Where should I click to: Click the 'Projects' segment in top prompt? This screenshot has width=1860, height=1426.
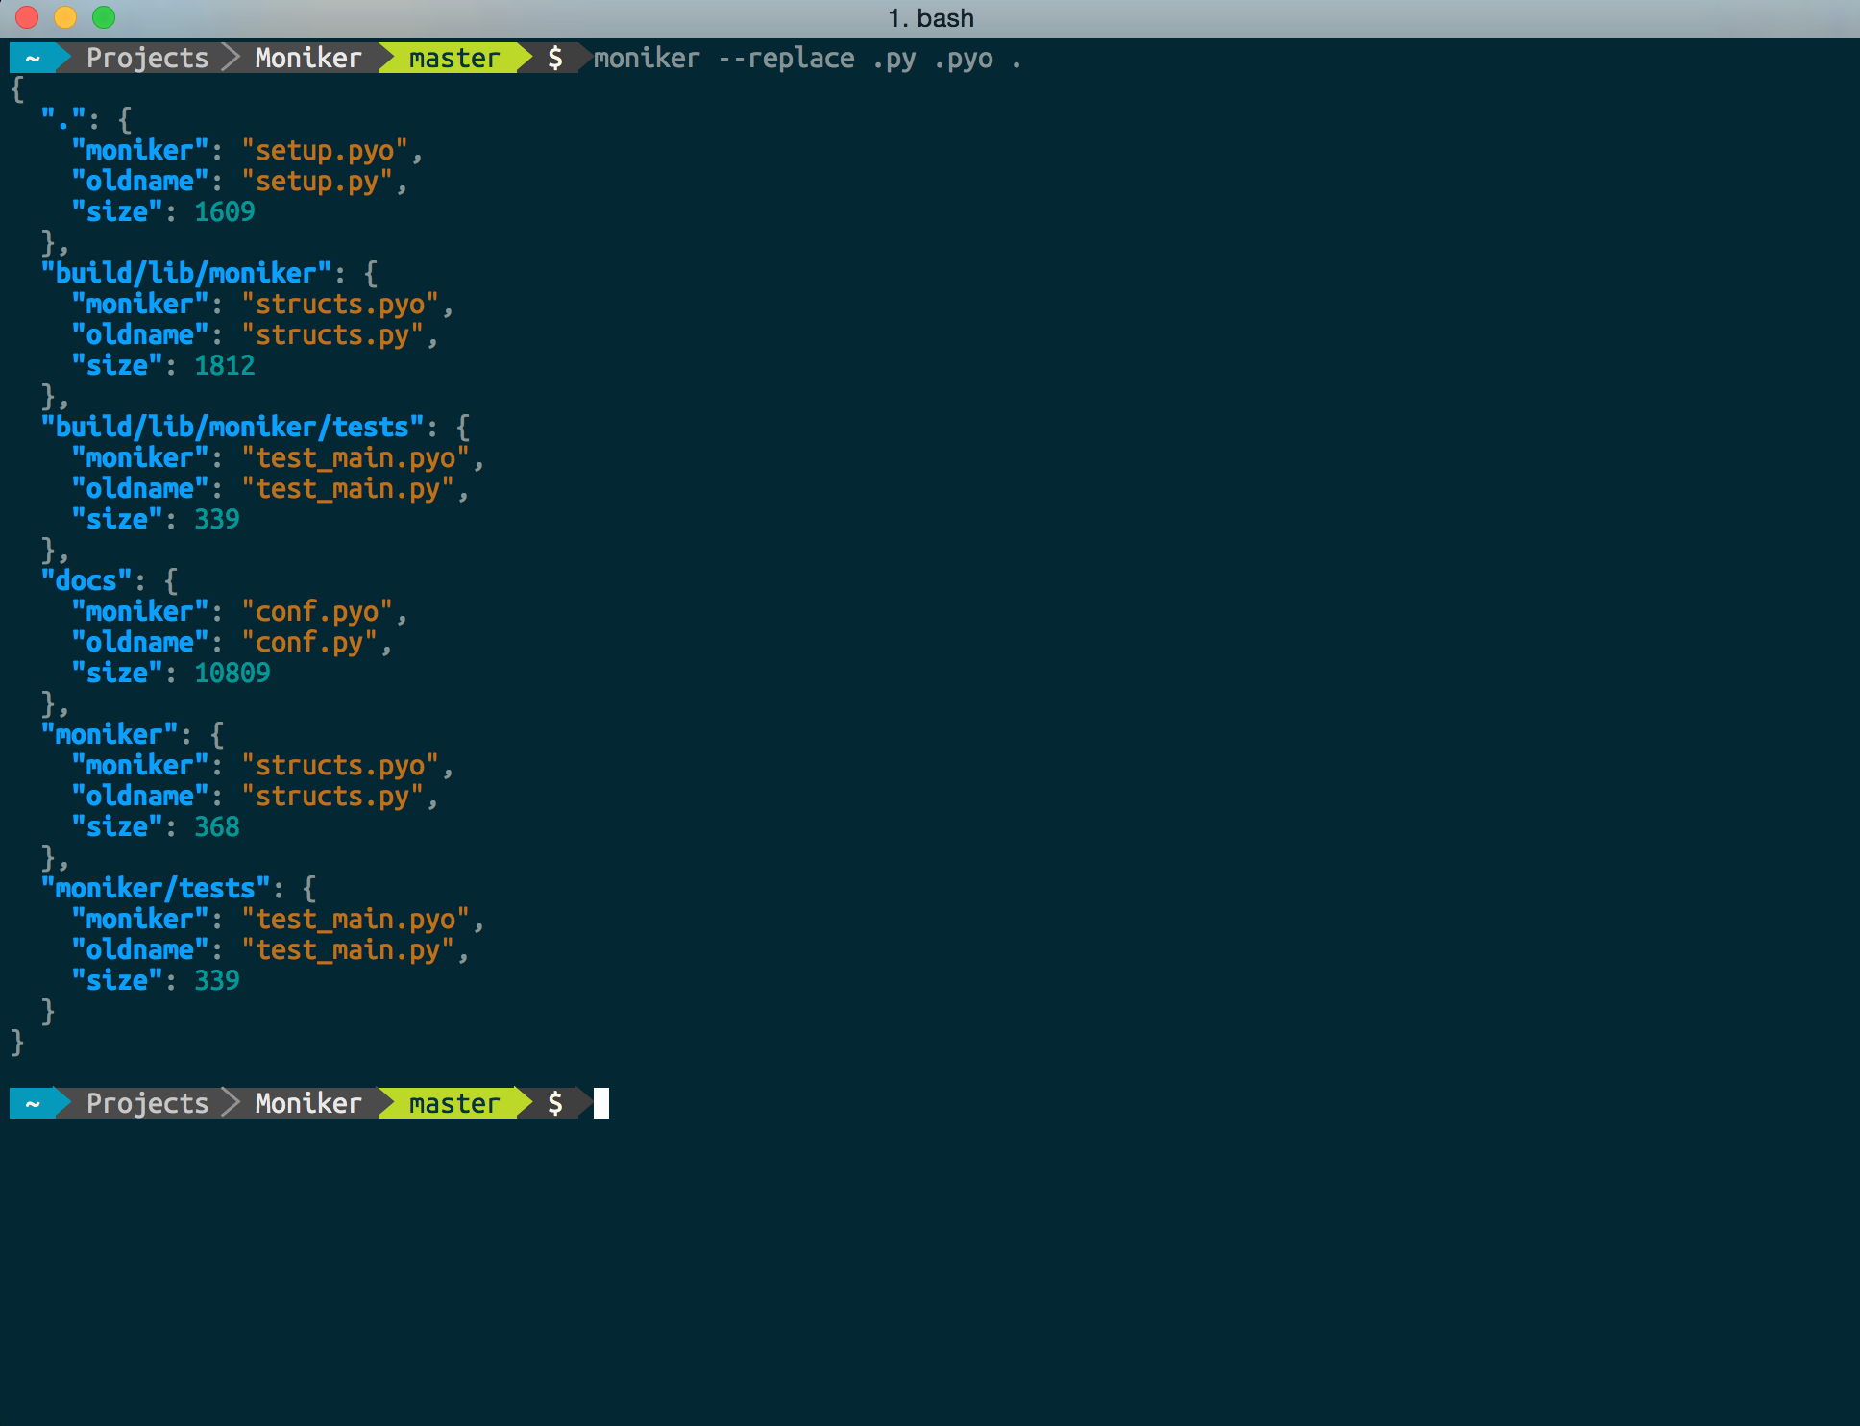pos(147,58)
